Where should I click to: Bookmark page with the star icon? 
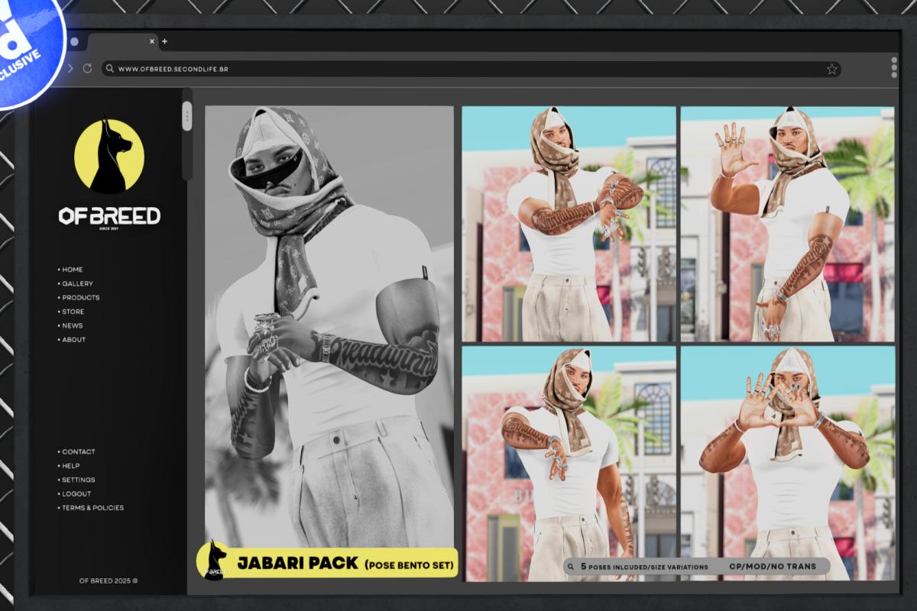click(x=831, y=69)
